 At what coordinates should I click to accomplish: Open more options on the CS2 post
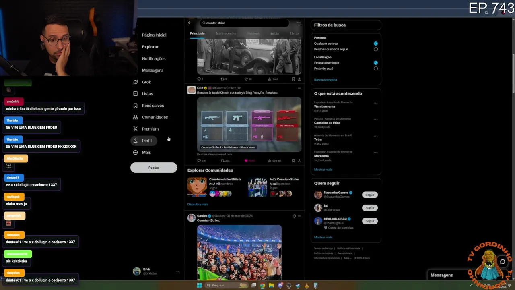point(299,88)
